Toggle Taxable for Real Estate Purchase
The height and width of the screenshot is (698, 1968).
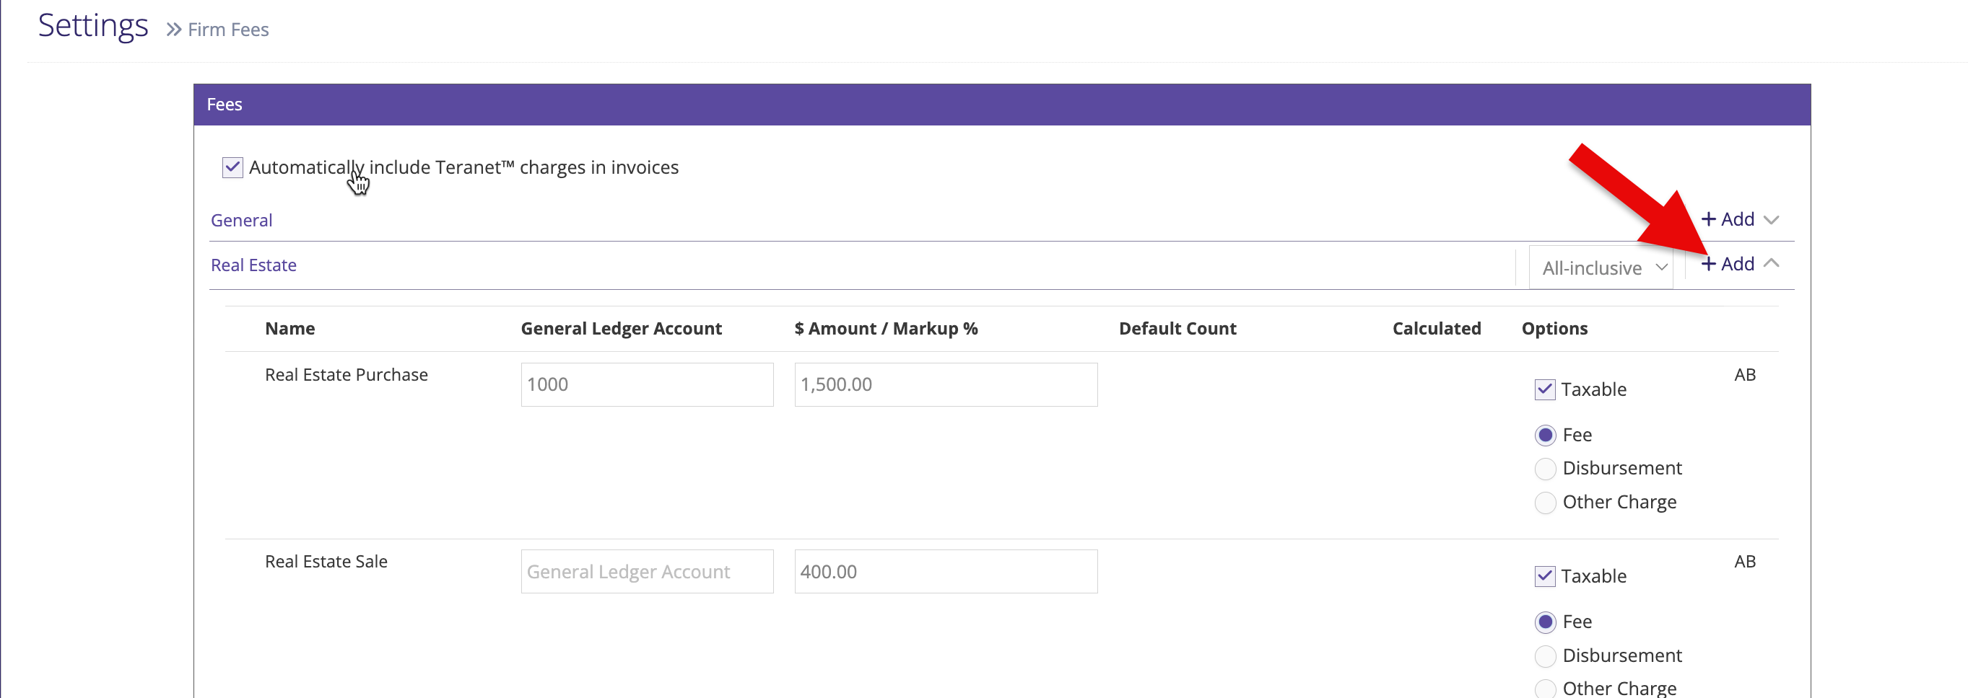[x=1544, y=390]
